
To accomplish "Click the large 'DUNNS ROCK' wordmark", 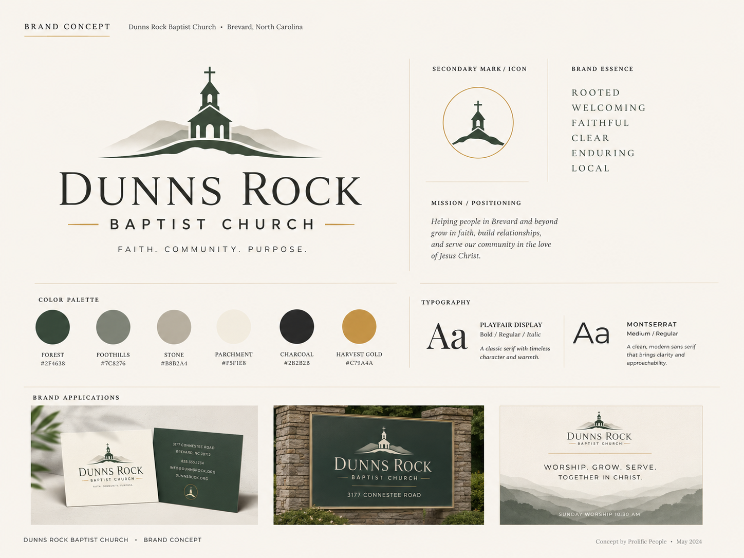I will point(211,190).
